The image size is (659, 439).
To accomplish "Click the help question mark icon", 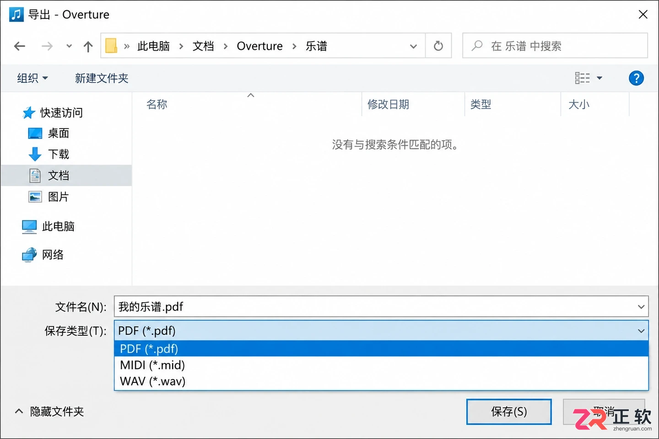I will point(636,78).
